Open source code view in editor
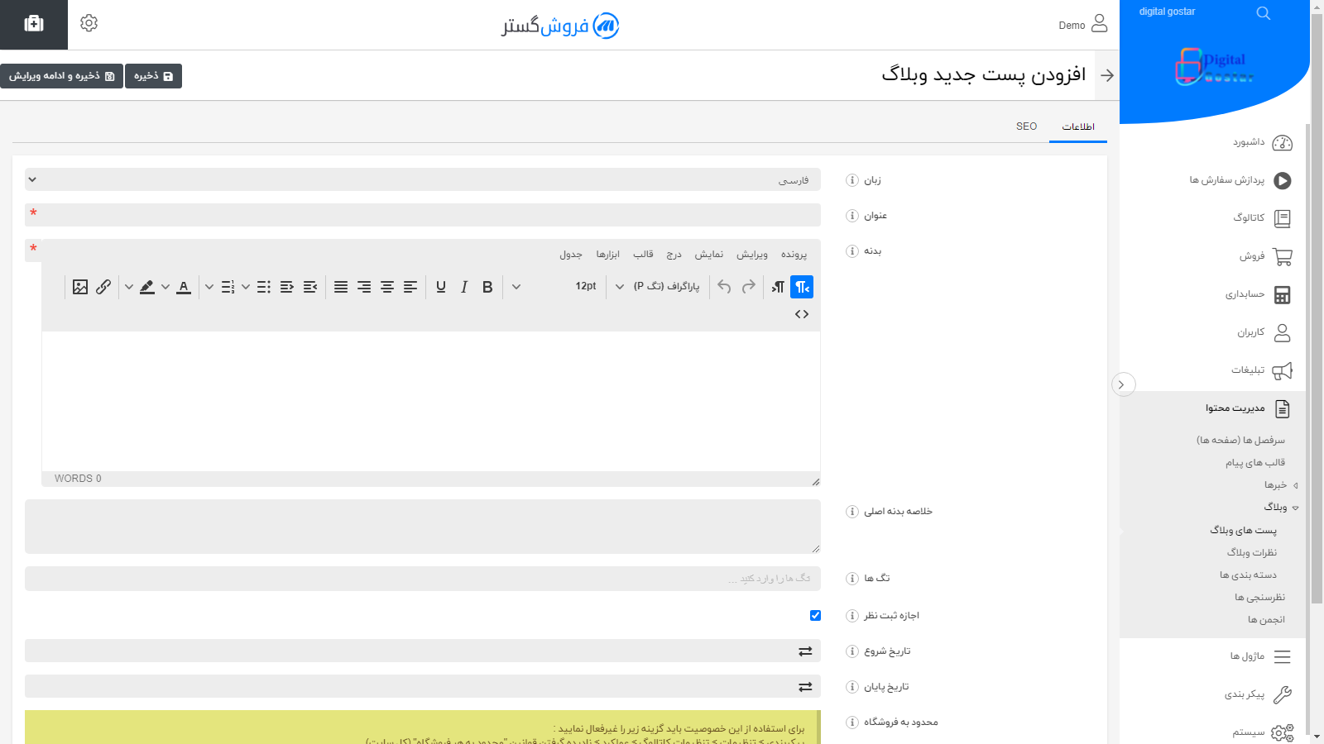This screenshot has height=744, width=1324. 801,314
